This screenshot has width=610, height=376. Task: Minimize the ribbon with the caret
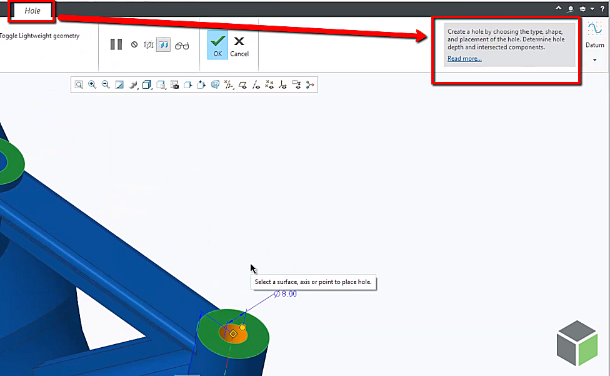[558, 8]
